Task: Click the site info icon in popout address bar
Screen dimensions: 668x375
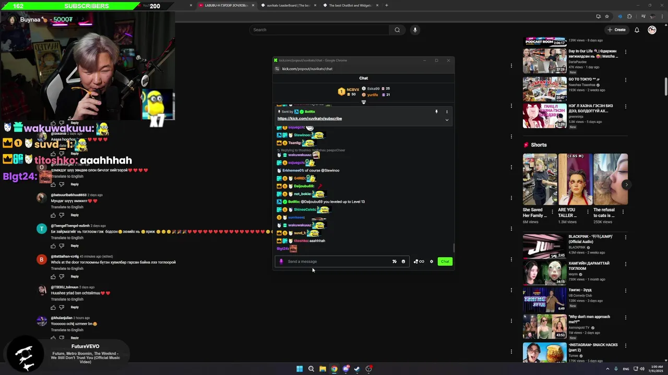Action: pos(277,69)
